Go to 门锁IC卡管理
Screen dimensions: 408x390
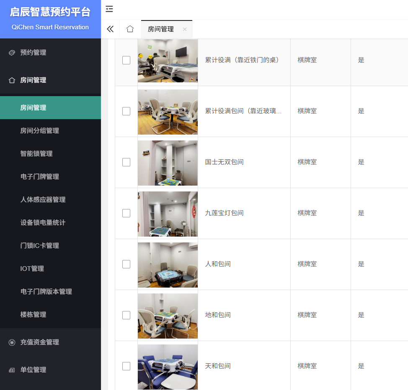tap(51, 246)
